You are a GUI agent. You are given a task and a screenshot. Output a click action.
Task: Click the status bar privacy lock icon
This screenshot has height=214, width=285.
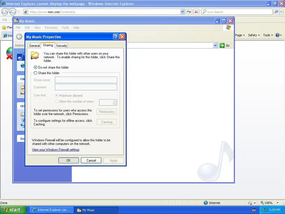point(250,203)
